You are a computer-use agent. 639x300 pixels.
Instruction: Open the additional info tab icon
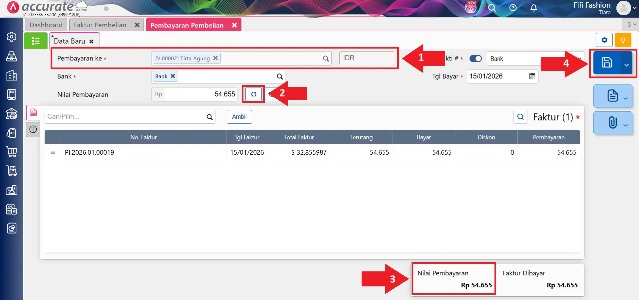pos(33,129)
